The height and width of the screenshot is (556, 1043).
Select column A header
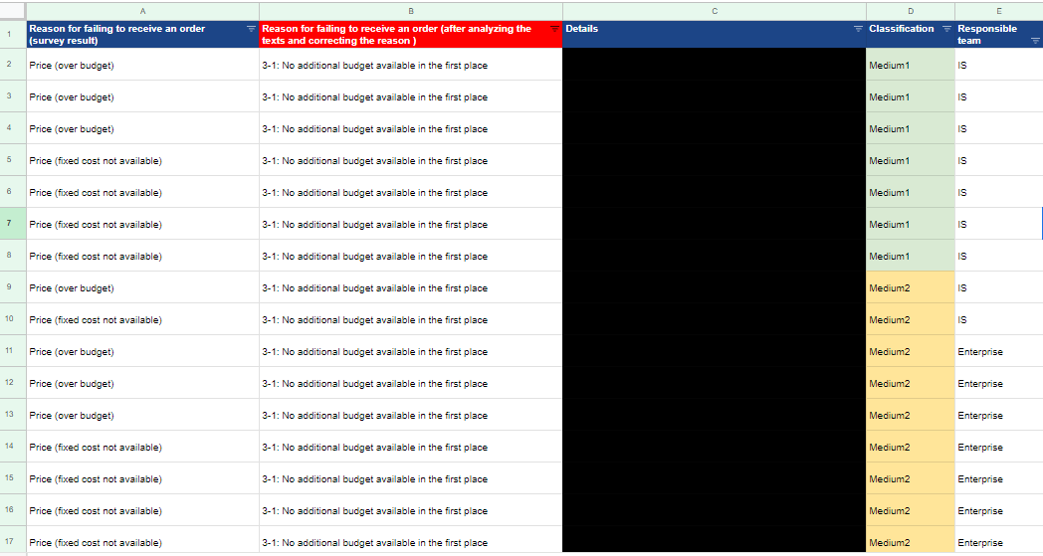[x=143, y=11]
